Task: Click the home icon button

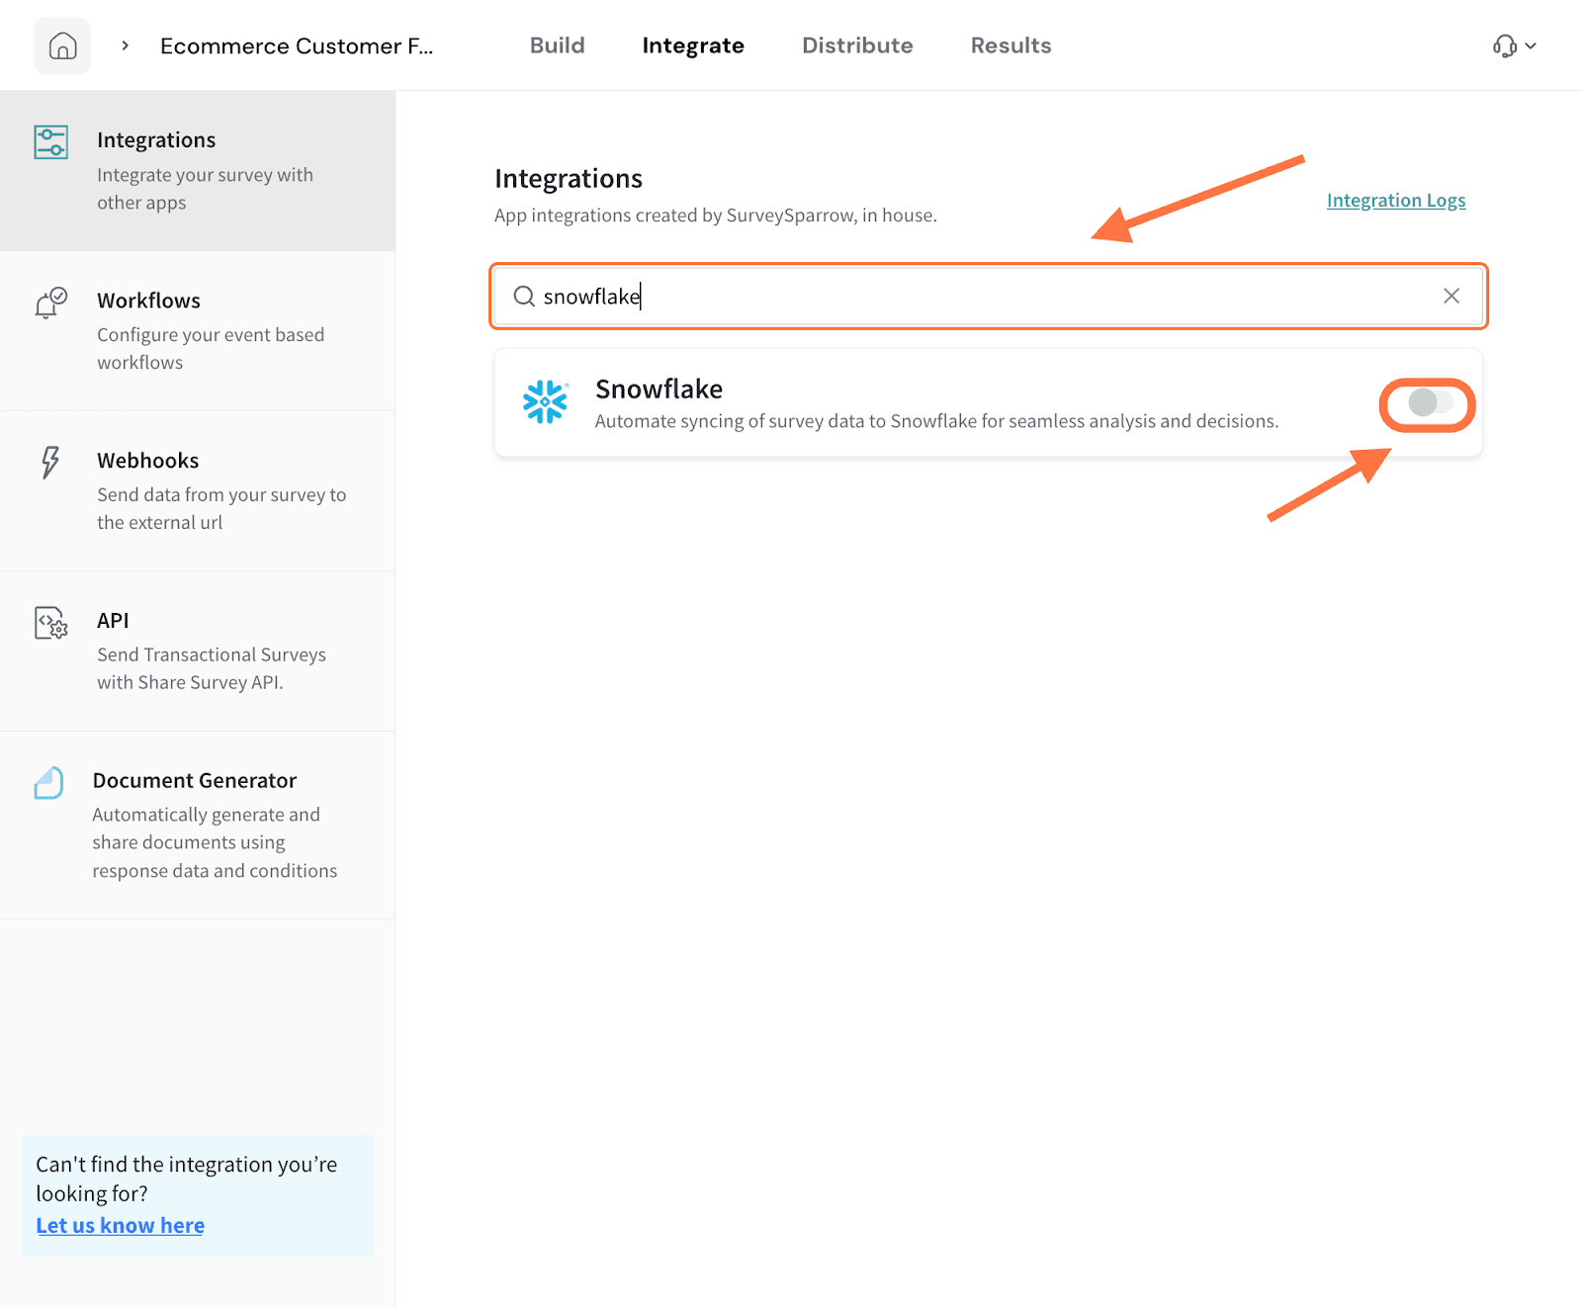Action: 62,46
